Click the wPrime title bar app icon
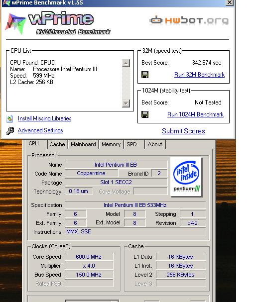The image size is (255, 302). tap(6, 3)
